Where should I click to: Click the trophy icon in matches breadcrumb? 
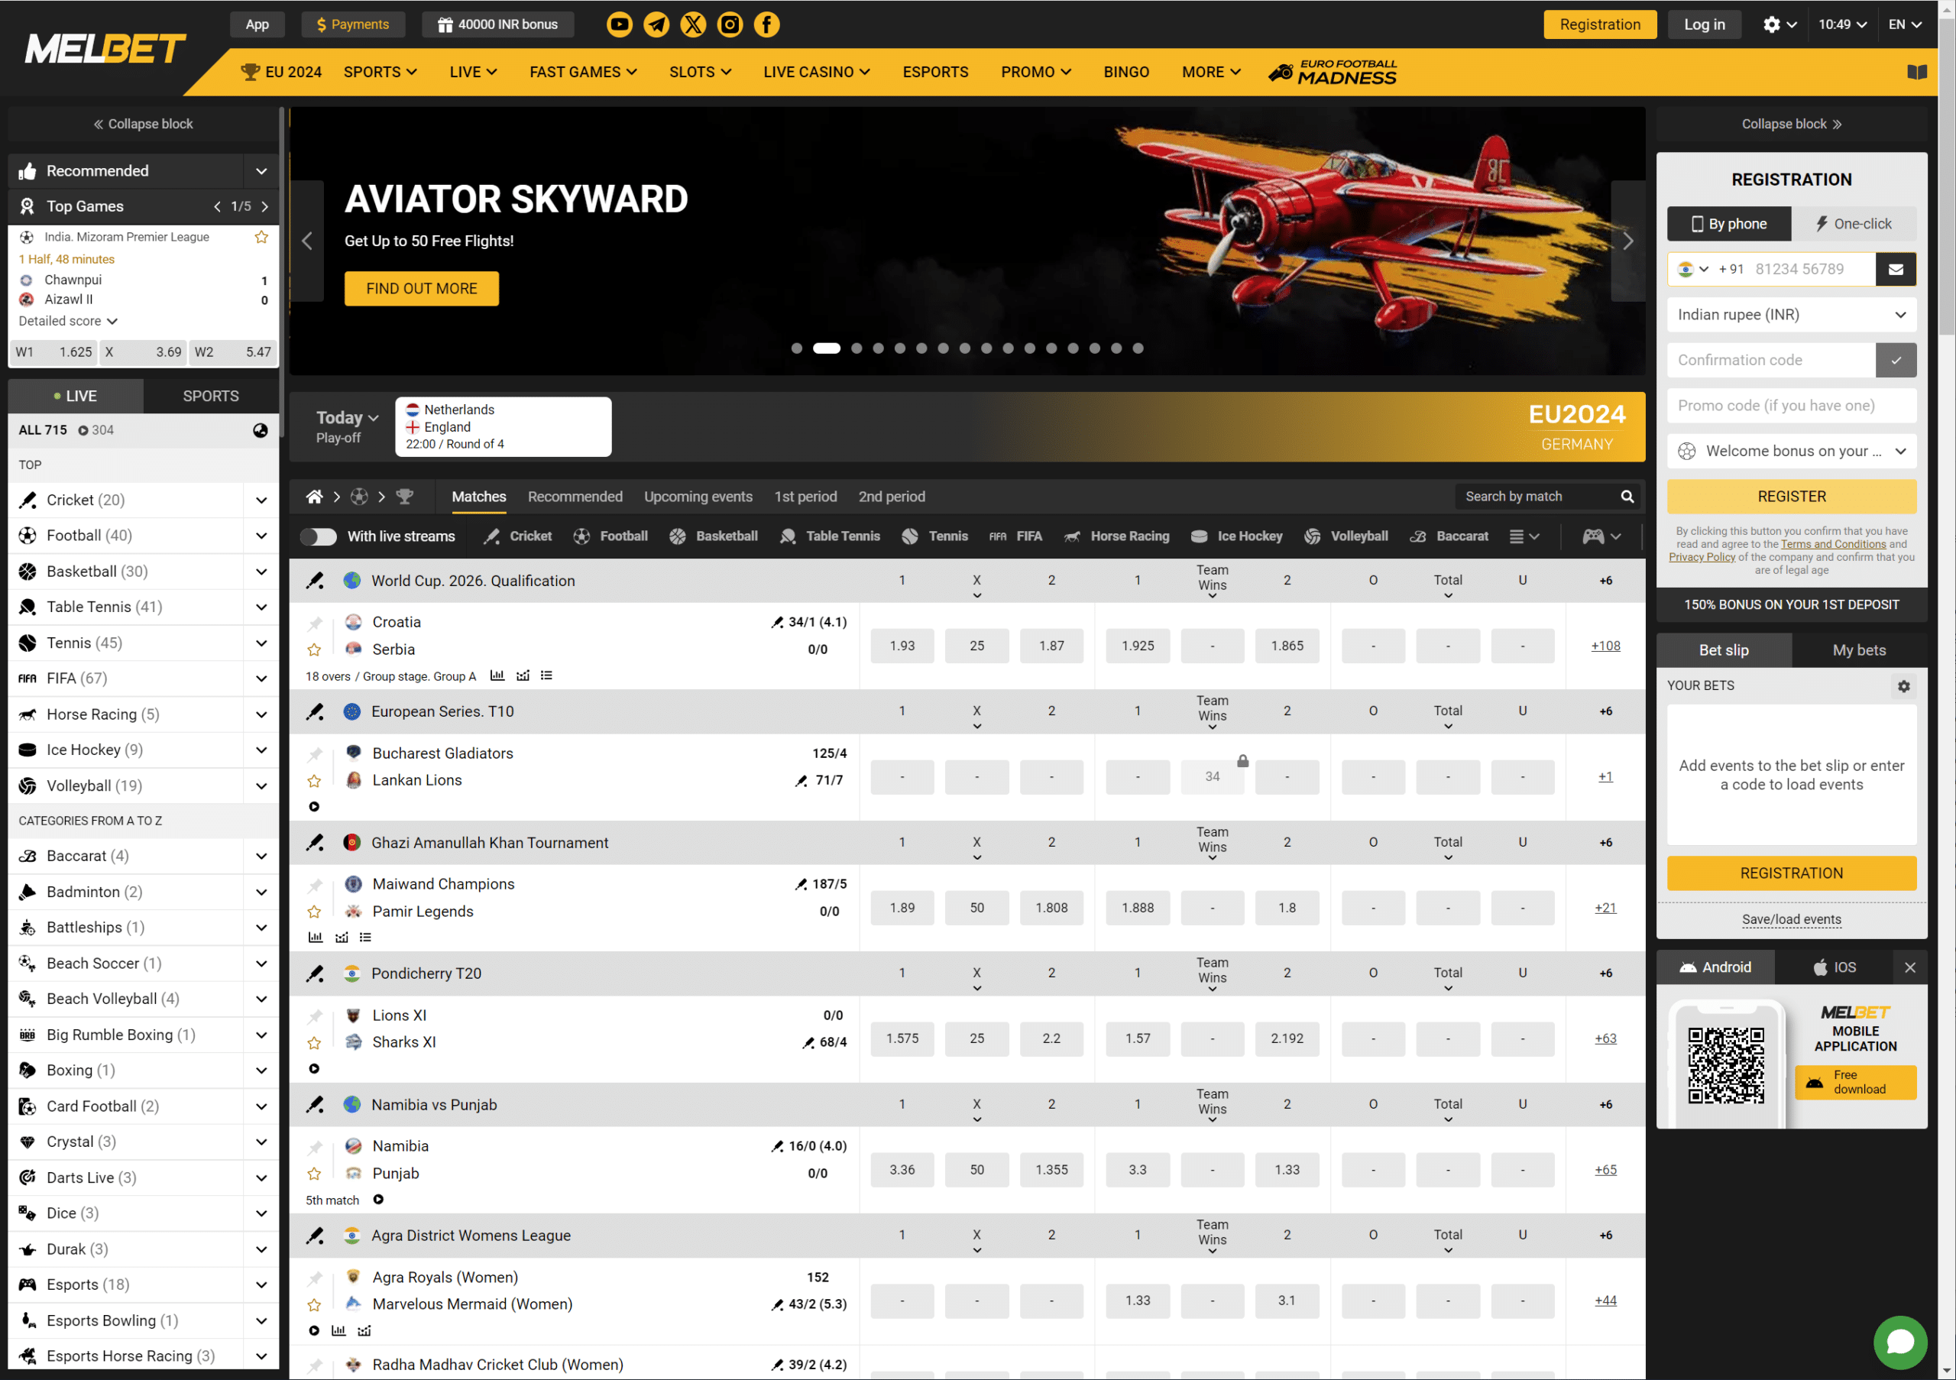click(405, 497)
